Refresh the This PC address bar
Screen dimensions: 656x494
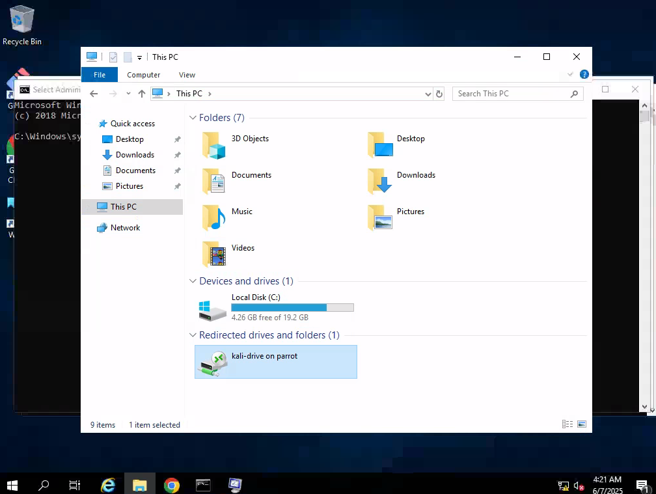pos(439,94)
